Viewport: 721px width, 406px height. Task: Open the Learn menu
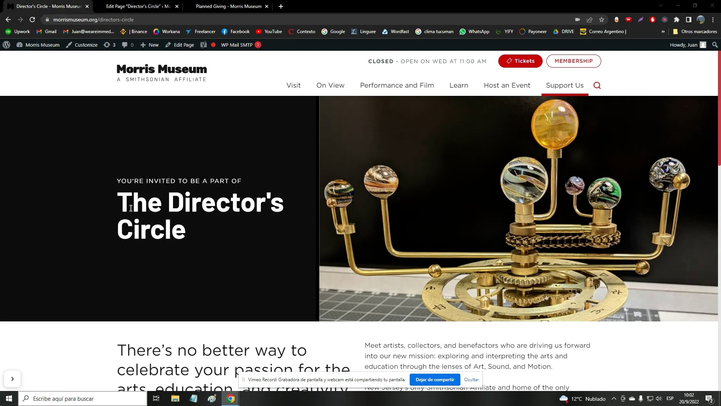(459, 85)
